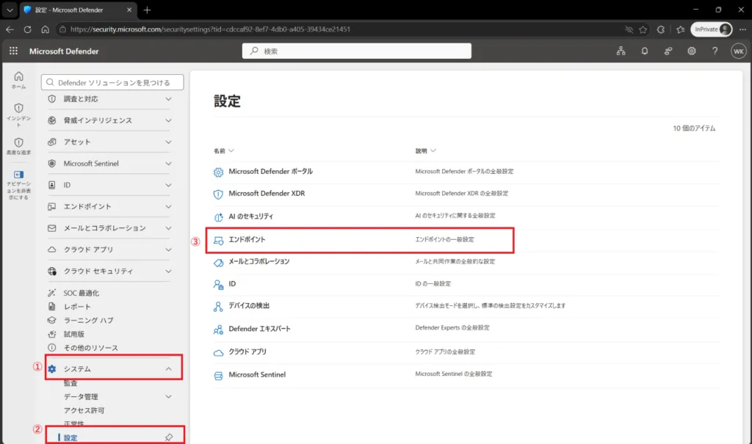Open SOC 最適化 in navigation
Screen dimensions: 752x444
click(82, 293)
